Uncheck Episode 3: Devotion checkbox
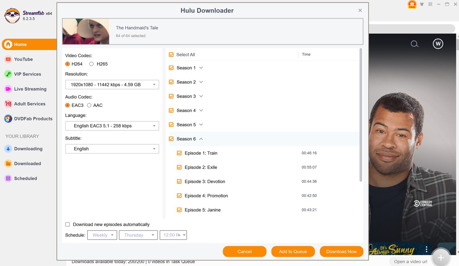 pyautogui.click(x=179, y=181)
